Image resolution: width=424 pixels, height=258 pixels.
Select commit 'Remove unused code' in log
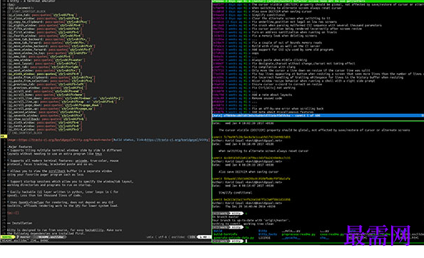tap(266, 98)
